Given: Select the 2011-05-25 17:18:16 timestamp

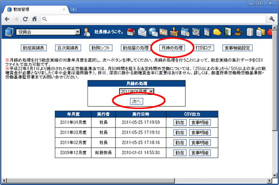Looking at the screenshot, I should tap(141, 143).
